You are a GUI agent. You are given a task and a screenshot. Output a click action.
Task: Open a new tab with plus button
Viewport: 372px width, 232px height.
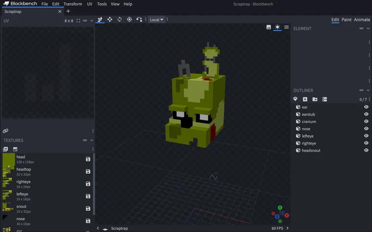coord(68,11)
